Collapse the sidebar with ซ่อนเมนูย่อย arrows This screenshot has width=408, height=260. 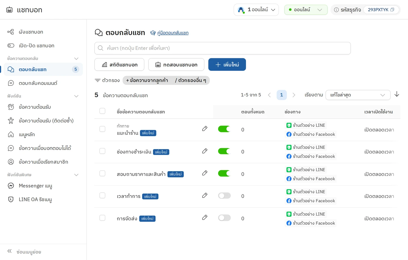(x=10, y=251)
